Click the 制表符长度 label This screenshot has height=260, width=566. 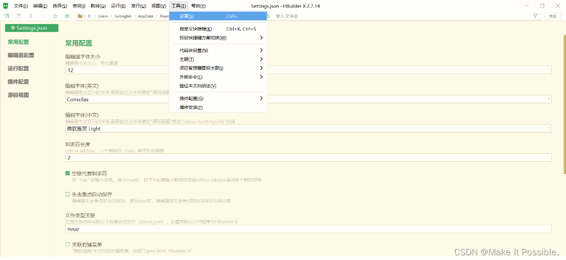pos(77,144)
